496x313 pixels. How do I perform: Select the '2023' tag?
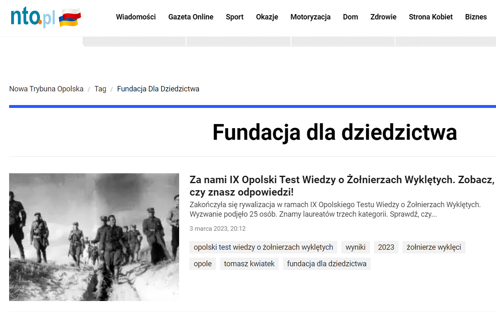pyautogui.click(x=386, y=247)
